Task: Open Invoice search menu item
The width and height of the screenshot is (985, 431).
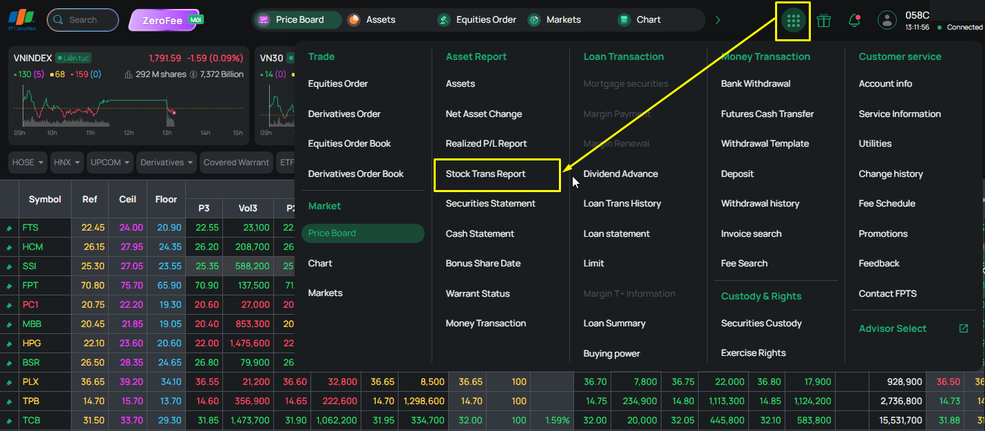Action: 751,234
